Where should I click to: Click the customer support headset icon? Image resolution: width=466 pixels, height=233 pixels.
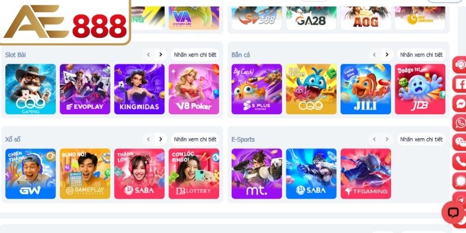click(x=460, y=65)
